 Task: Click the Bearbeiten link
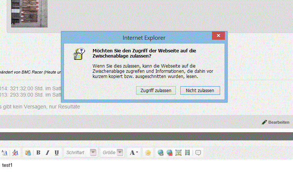click(x=276, y=122)
